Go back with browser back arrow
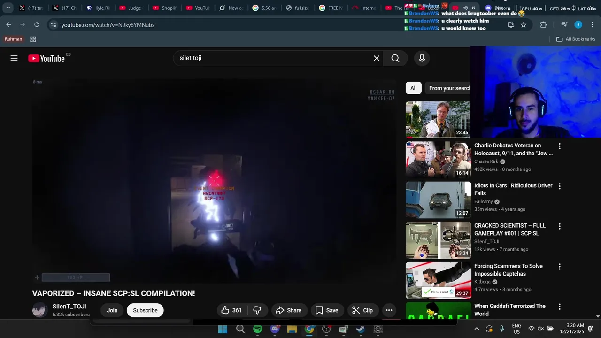601x338 pixels. (x=9, y=24)
